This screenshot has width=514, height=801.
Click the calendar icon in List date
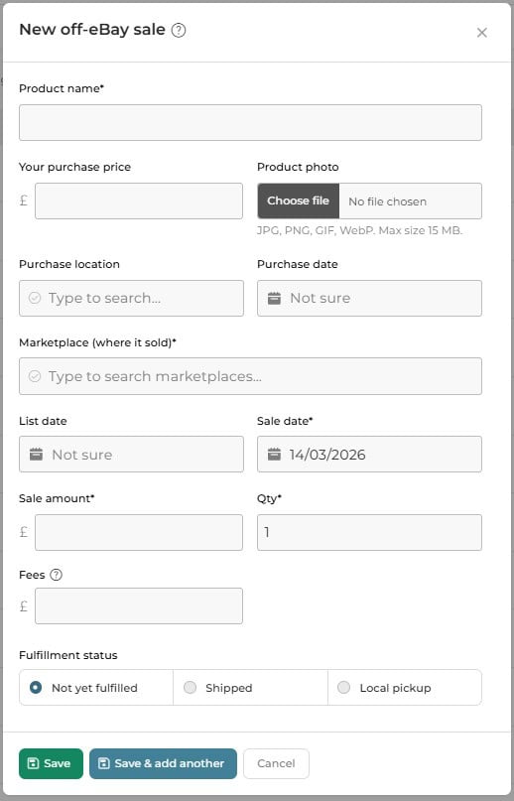36,455
